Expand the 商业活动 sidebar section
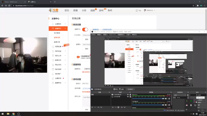 point(65,65)
